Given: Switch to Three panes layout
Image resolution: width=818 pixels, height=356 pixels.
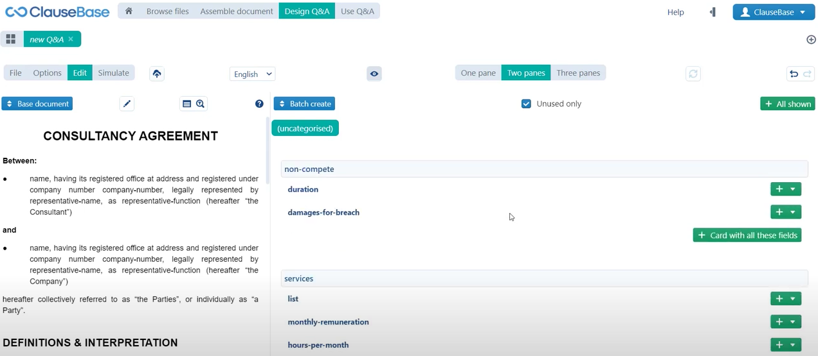Looking at the screenshot, I should click(x=578, y=73).
